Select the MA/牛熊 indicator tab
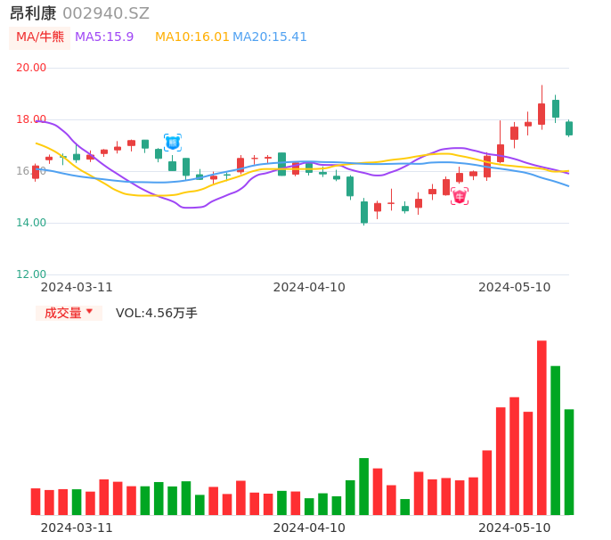The width and height of the screenshot is (611, 540). [39, 37]
